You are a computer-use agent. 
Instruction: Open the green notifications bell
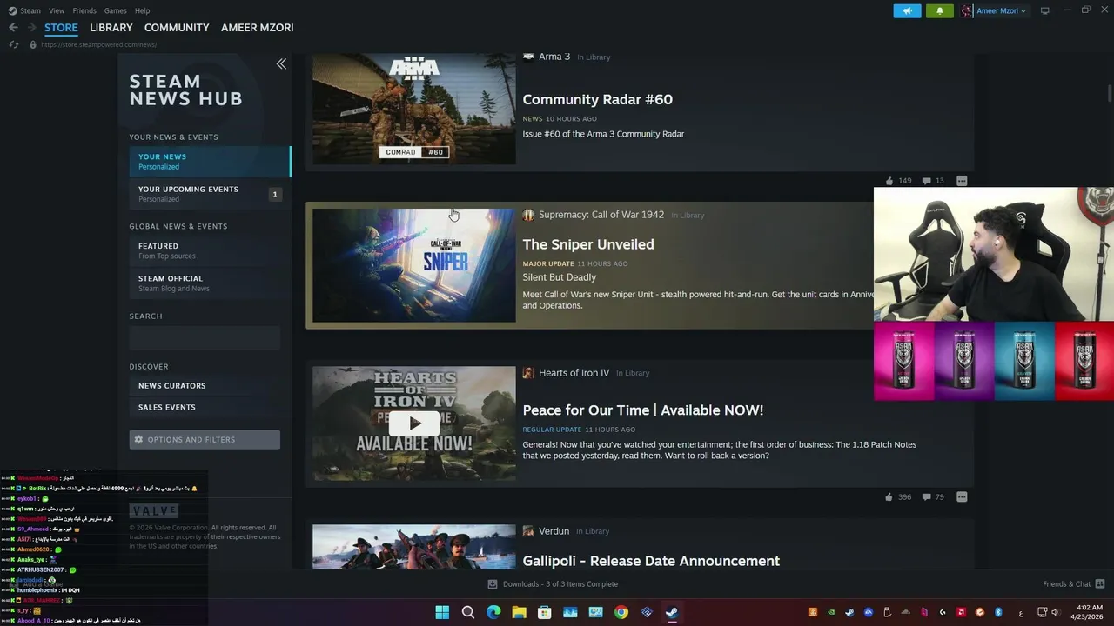pos(940,11)
